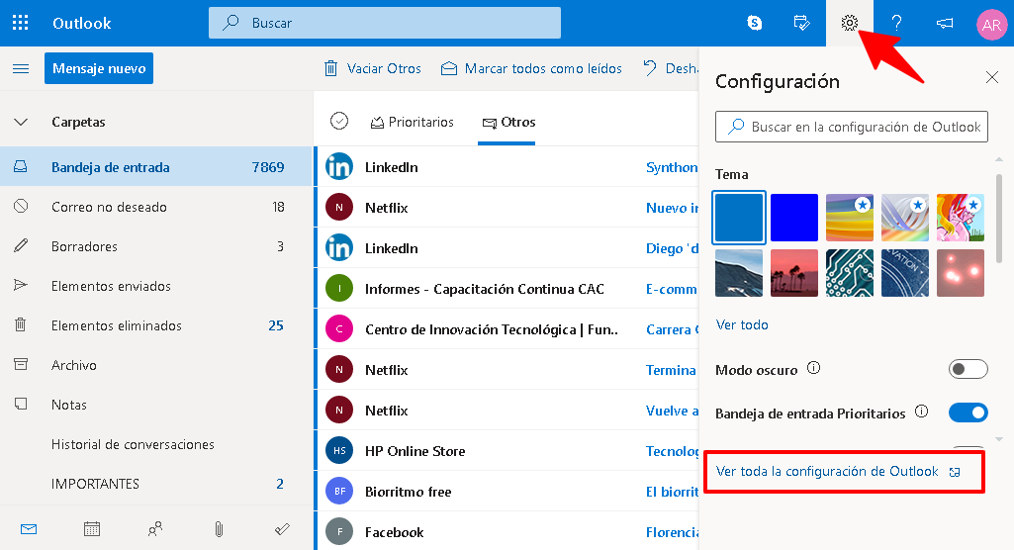Open the help question mark icon
The image size is (1014, 550).
tap(896, 24)
